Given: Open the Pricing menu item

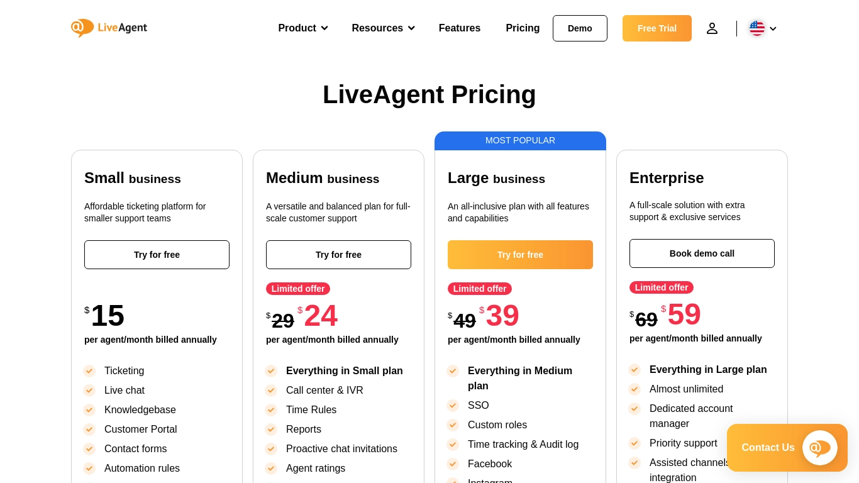Looking at the screenshot, I should [523, 28].
